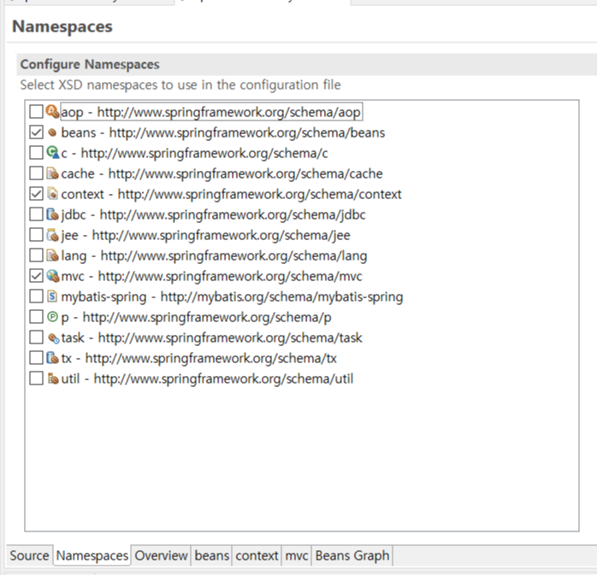Tick the jdbc namespace checkbox

[36, 214]
